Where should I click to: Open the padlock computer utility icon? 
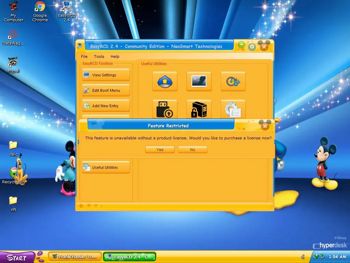coord(199,109)
